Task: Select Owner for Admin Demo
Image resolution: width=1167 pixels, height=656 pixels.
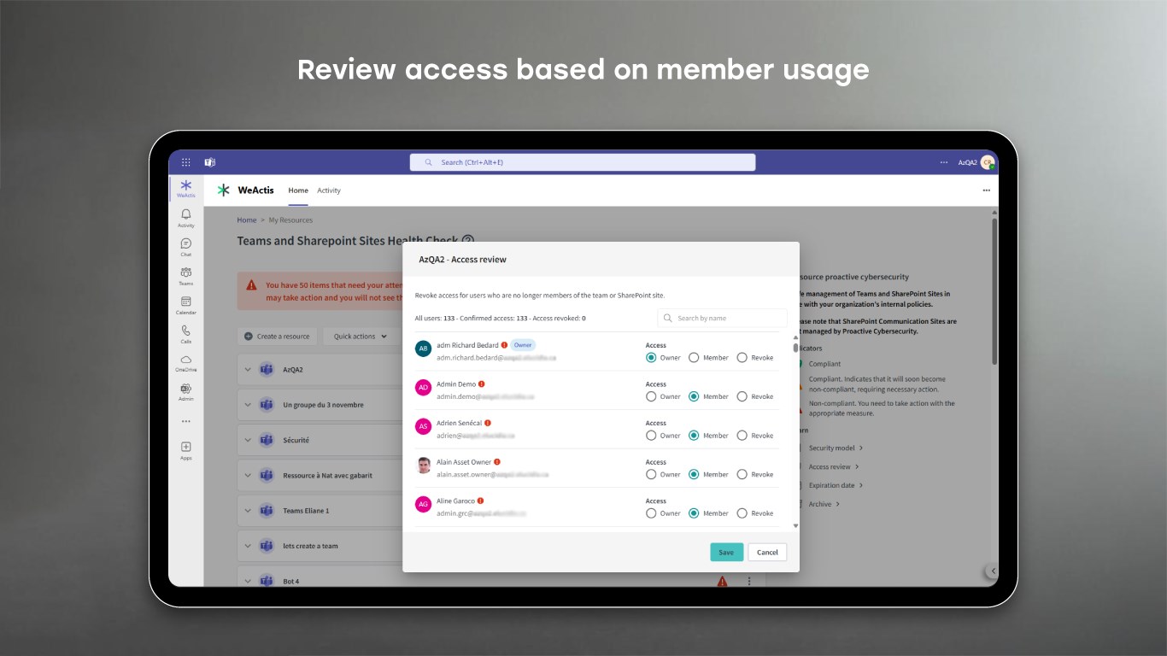Action: [651, 396]
